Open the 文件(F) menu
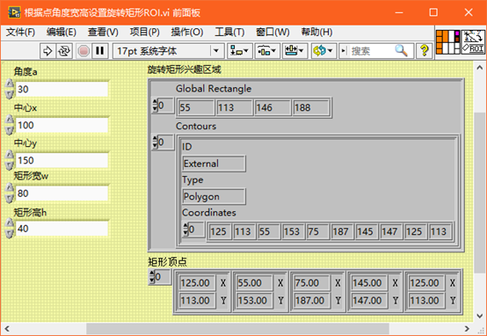The image size is (487, 336). (20, 32)
